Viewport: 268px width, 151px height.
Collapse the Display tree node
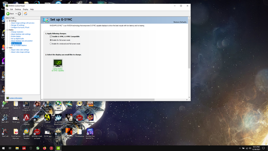click(7, 30)
